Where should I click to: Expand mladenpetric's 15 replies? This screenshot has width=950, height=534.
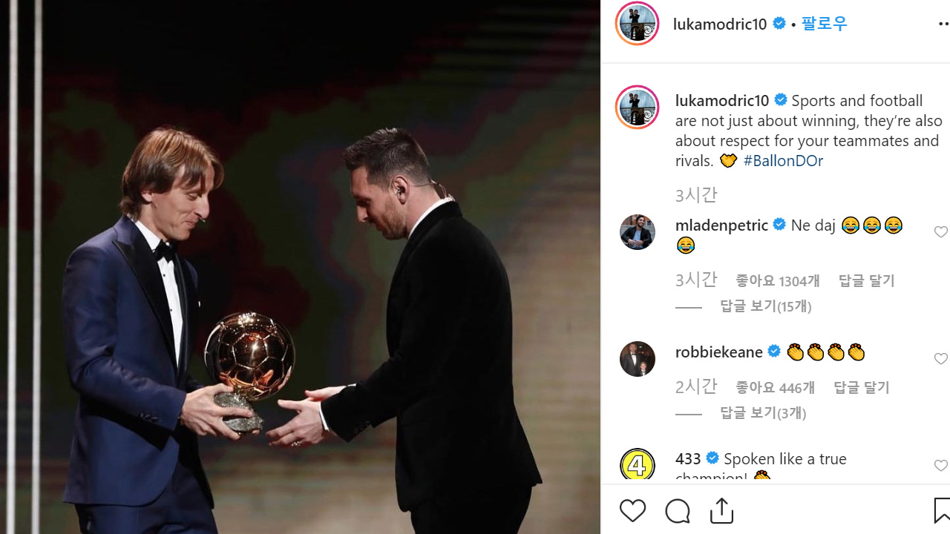point(765,306)
